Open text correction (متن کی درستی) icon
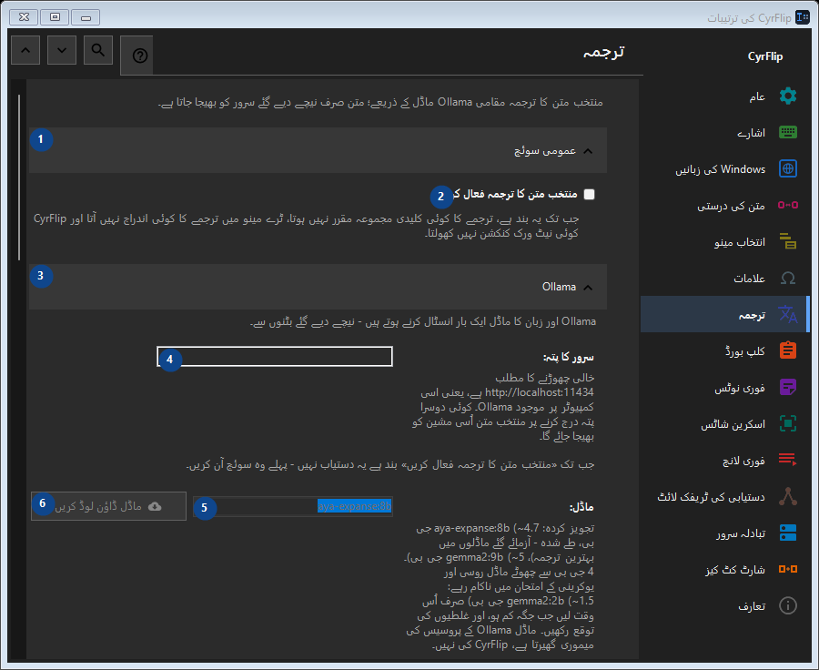The width and height of the screenshot is (819, 670). coord(788,205)
